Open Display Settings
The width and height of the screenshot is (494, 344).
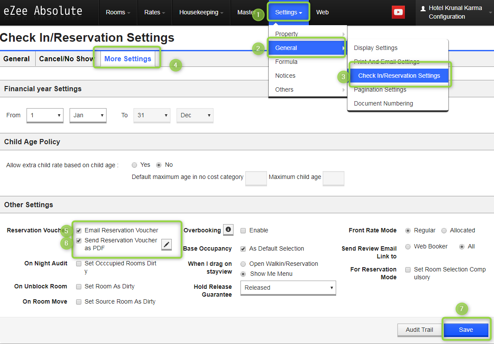click(397, 48)
